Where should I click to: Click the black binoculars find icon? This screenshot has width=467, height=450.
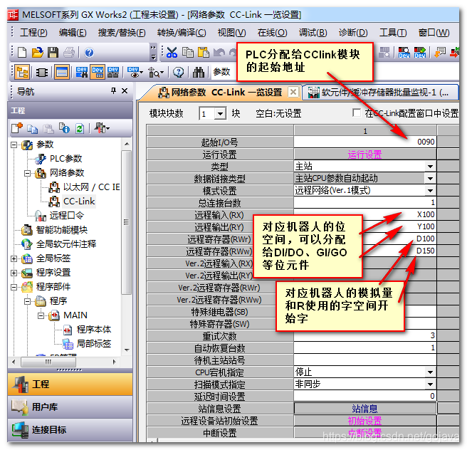pyautogui.click(x=199, y=72)
